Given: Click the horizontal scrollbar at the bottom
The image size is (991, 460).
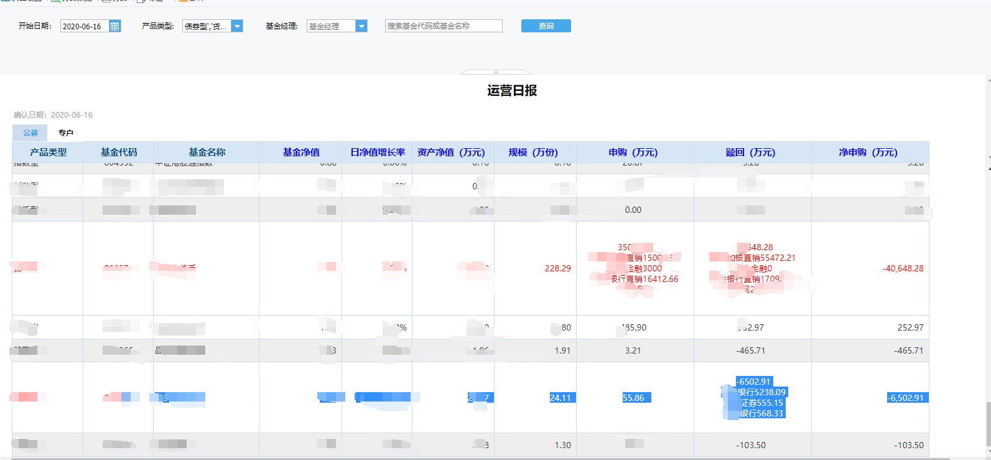Looking at the screenshot, I should (x=479, y=459).
